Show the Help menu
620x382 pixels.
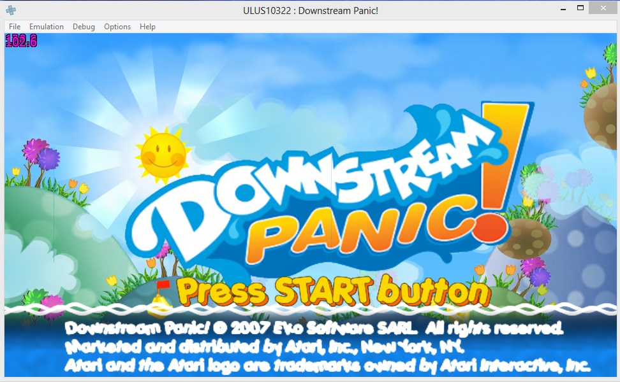coord(147,27)
